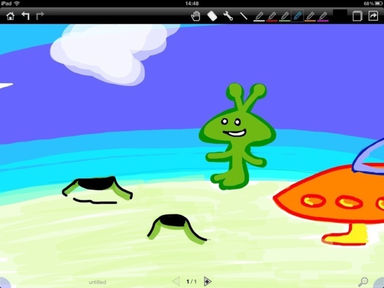Choose the green pen
The width and height of the screenshot is (384, 288).
tap(285, 16)
